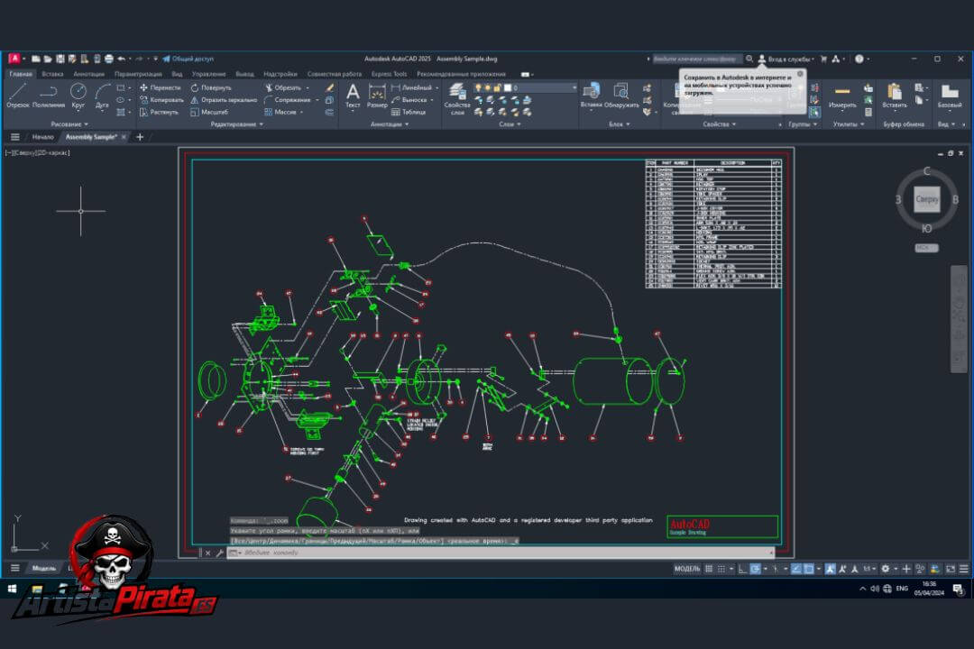Screen dimensions: 974x649
Task: Dismiss the Autodesk save notification popup
Action: (800, 73)
